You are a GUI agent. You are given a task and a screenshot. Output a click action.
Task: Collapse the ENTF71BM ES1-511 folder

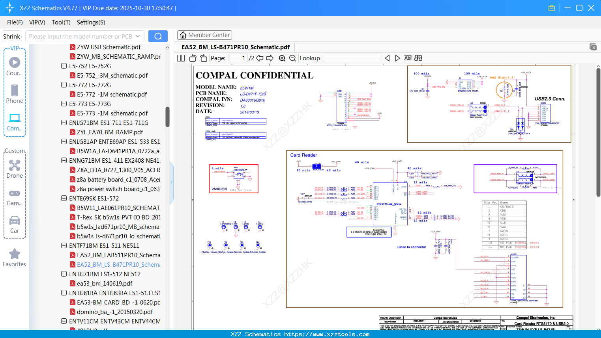pos(64,245)
